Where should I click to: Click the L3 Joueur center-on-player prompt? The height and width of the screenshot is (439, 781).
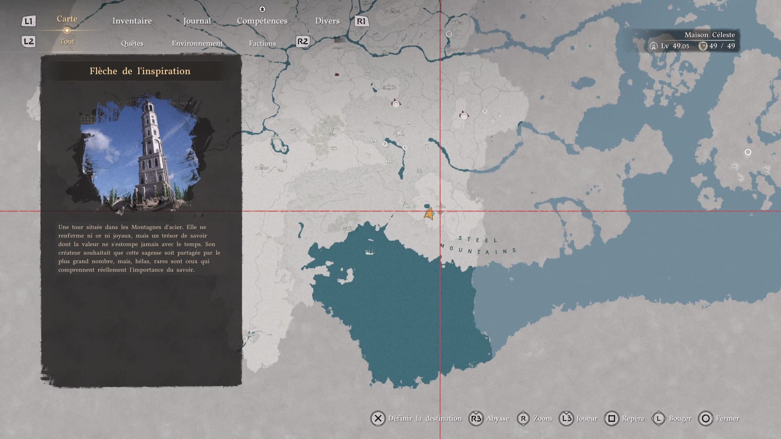click(566, 418)
